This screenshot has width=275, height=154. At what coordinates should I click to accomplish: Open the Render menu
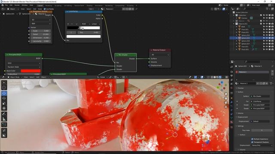(17, 5)
